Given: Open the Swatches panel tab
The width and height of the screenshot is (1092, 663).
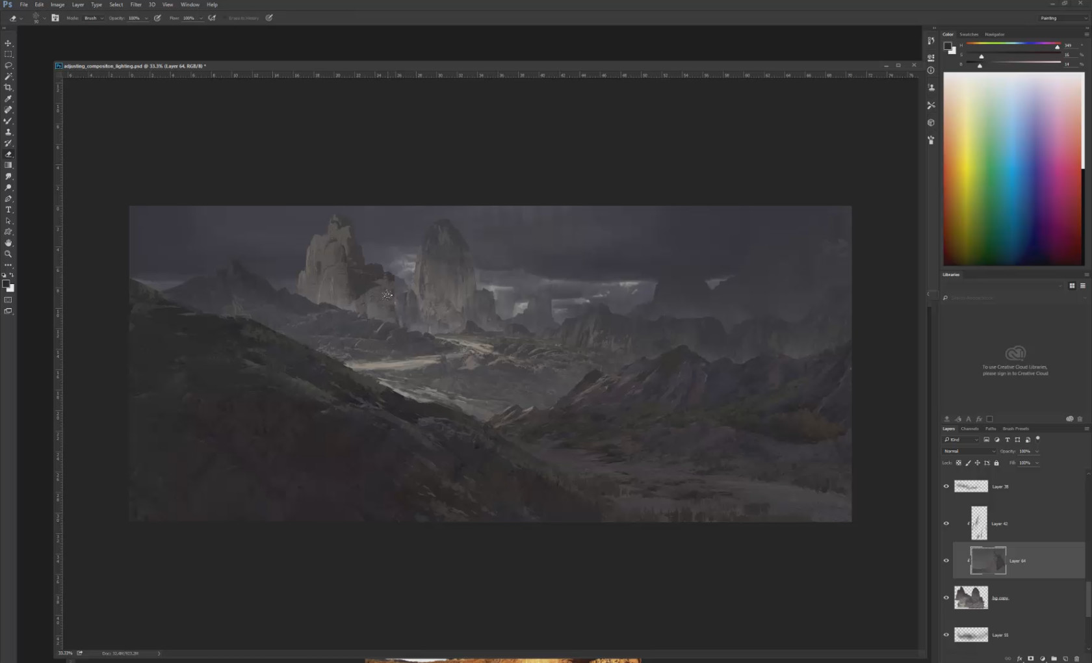Looking at the screenshot, I should [968, 34].
